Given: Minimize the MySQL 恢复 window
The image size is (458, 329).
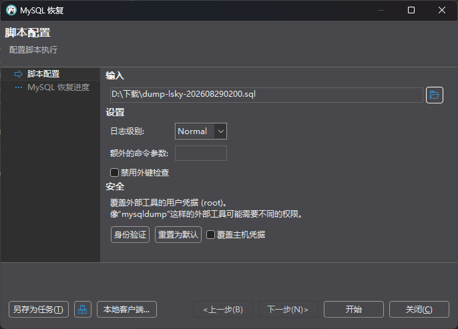Looking at the screenshot, I should pyautogui.click(x=381, y=10).
